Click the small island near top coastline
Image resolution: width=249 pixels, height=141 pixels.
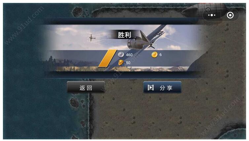click(77, 12)
